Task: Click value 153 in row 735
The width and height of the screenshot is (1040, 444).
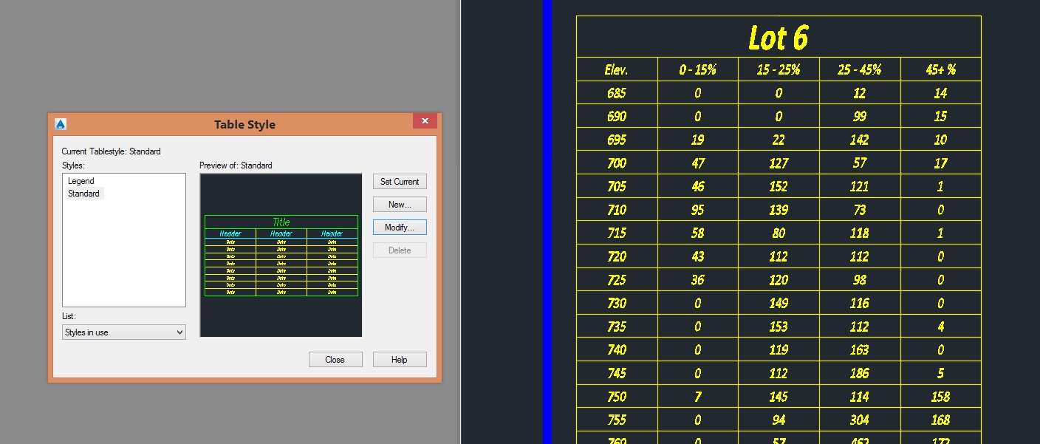Action: point(779,327)
